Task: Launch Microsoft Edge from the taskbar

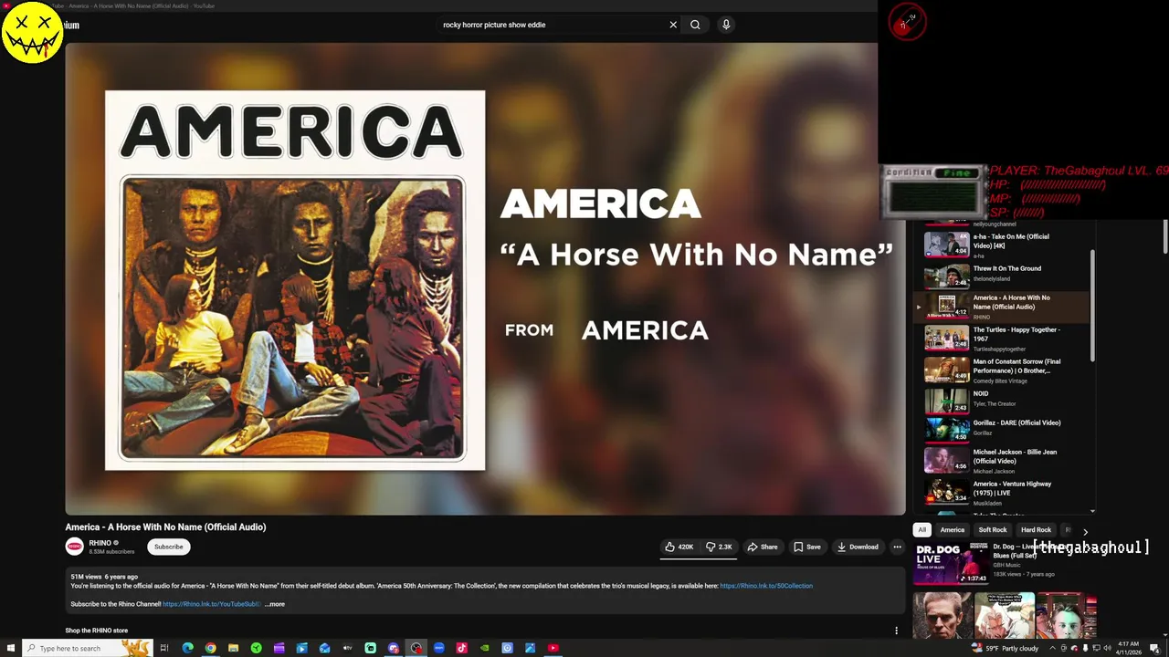Action: (x=187, y=648)
